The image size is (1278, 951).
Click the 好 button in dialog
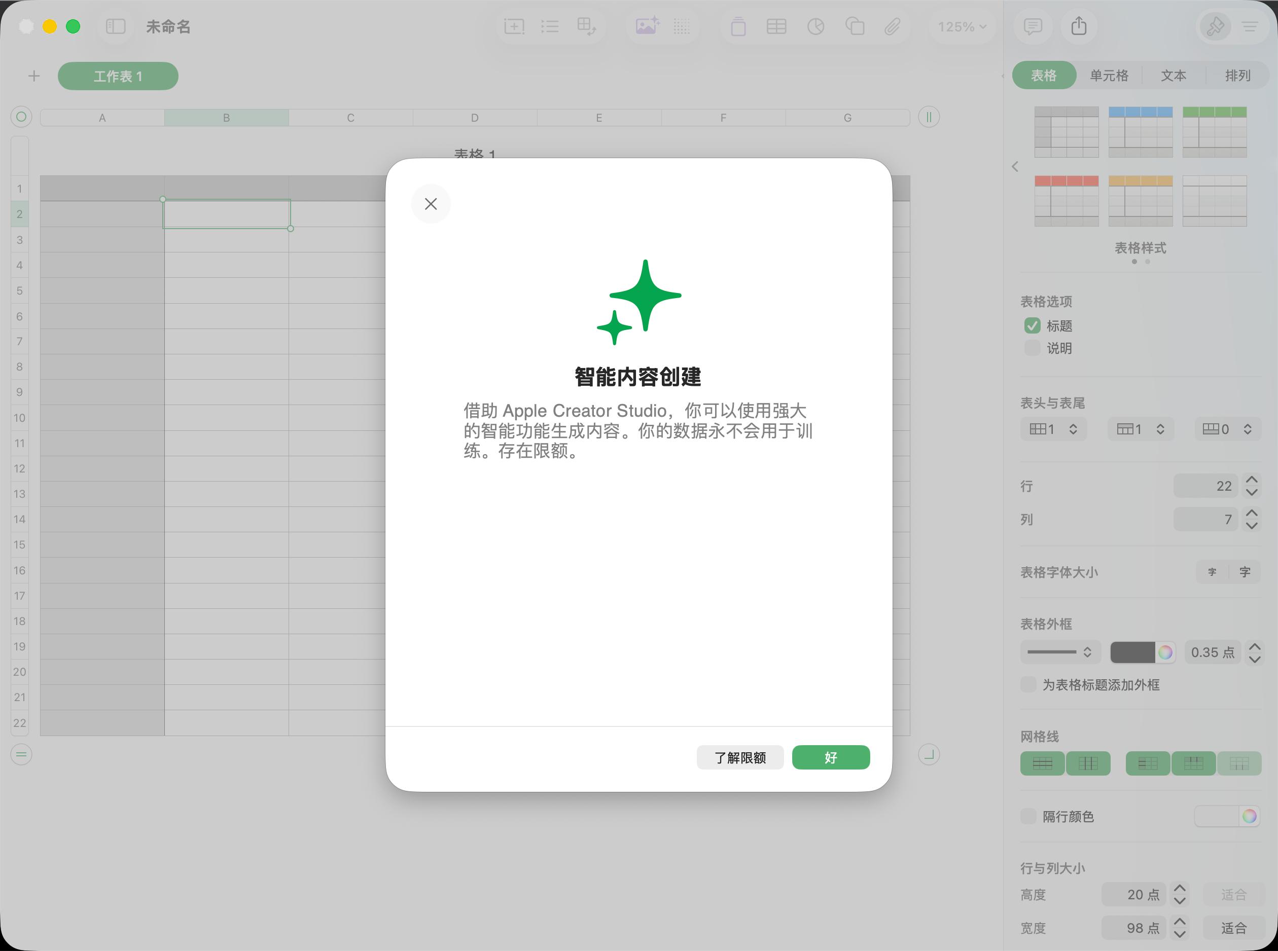coord(831,757)
